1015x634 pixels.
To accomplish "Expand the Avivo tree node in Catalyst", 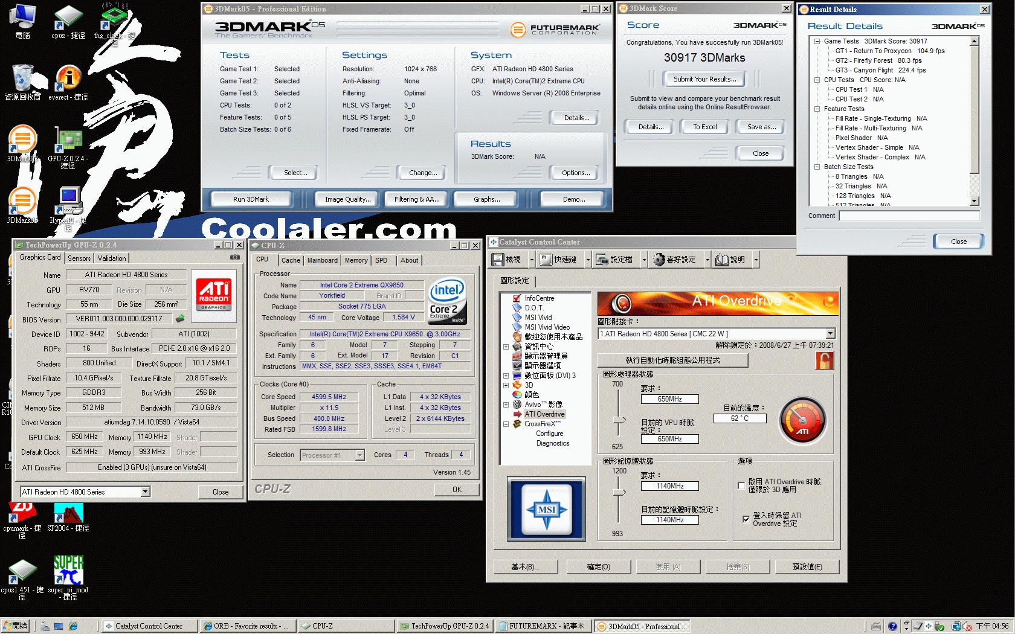I will (x=506, y=405).
